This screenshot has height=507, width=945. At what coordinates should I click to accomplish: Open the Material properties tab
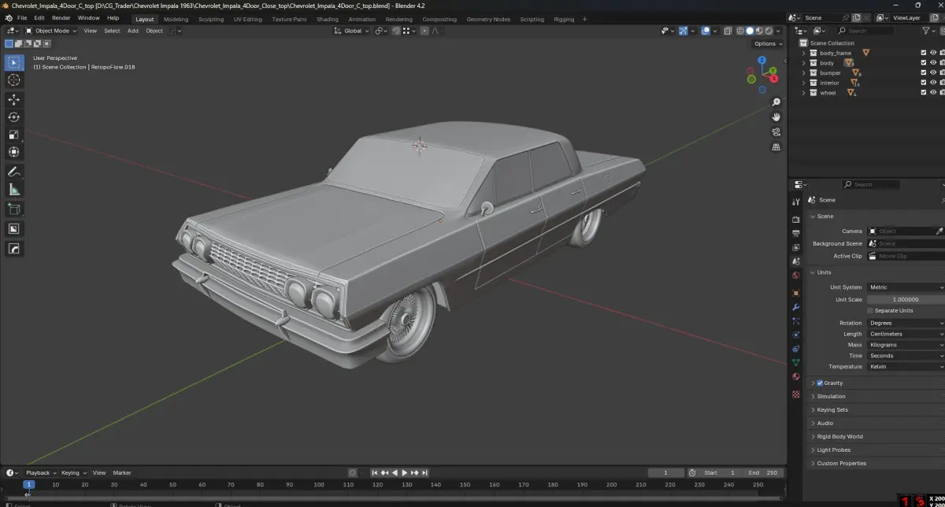[x=796, y=377]
